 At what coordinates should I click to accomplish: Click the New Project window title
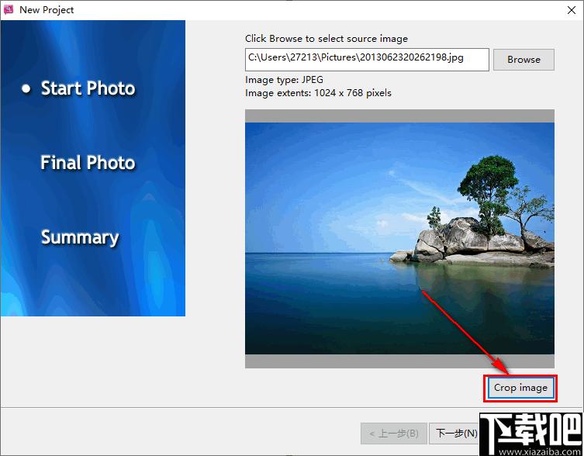[x=47, y=10]
